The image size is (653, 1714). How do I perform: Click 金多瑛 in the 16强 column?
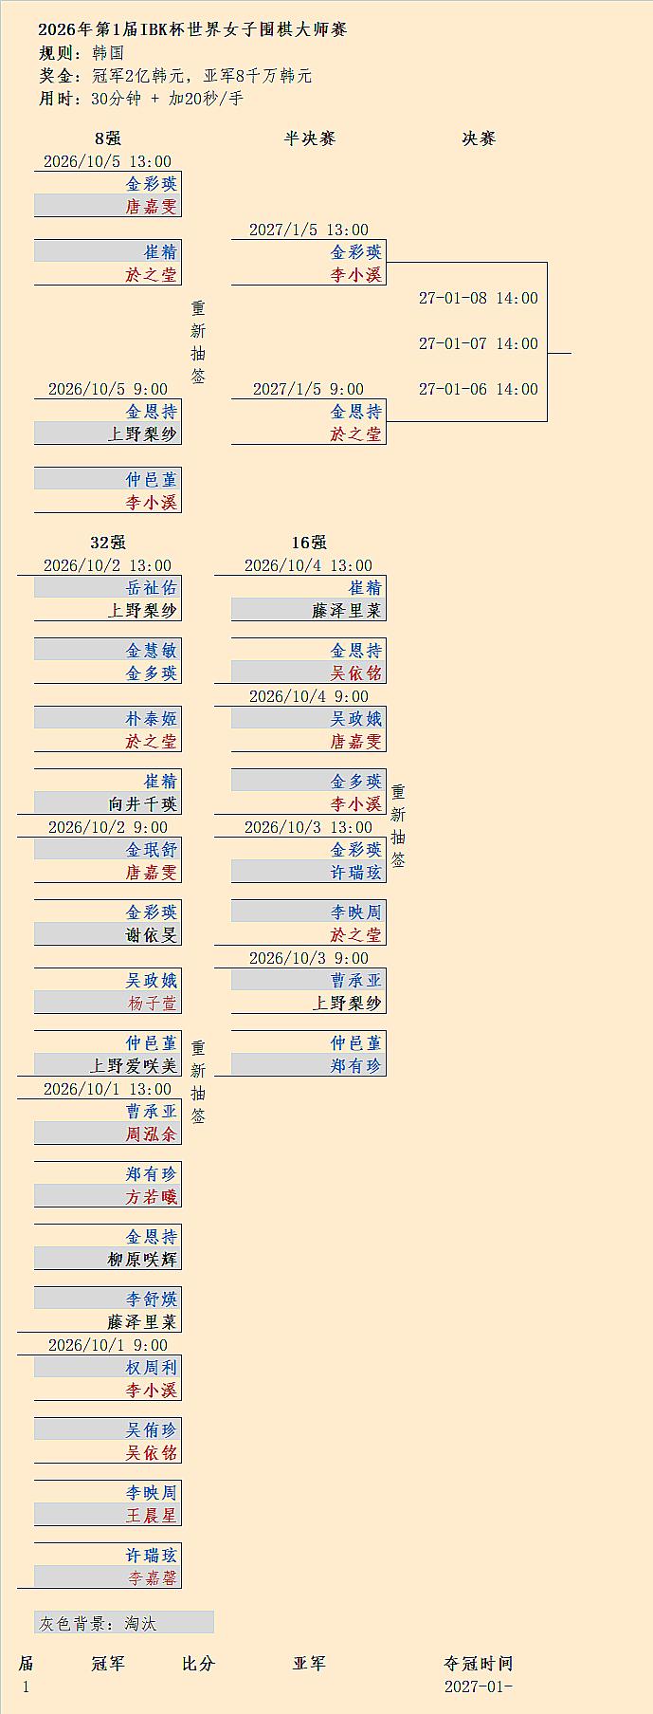pos(356,782)
